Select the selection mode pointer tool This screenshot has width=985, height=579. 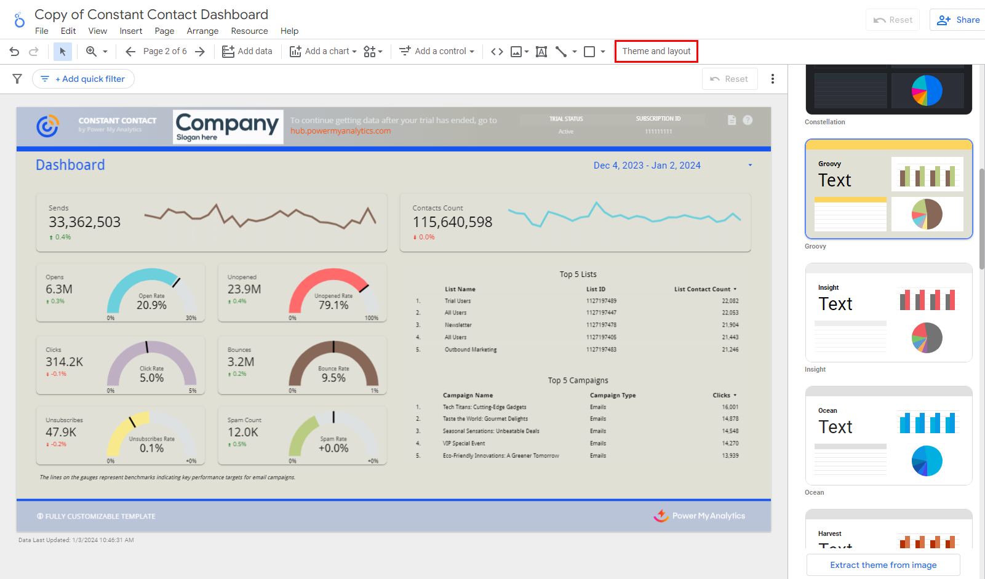click(62, 52)
